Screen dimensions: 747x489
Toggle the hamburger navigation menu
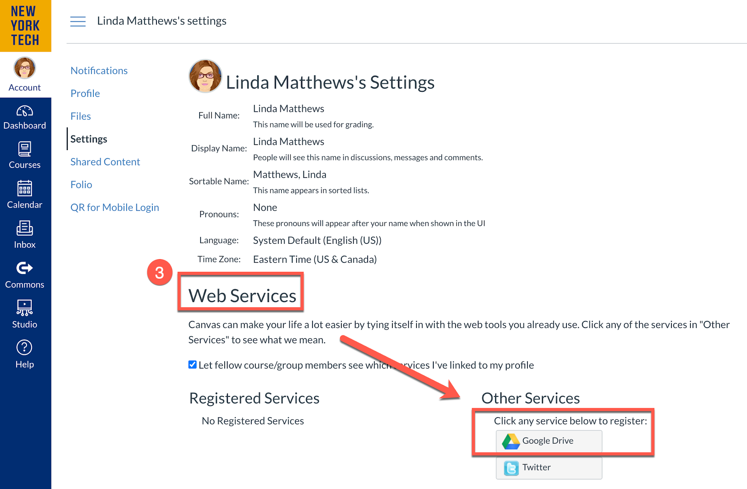pyautogui.click(x=78, y=21)
